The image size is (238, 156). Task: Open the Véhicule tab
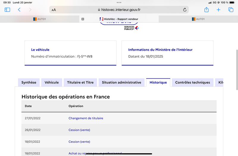point(51,83)
